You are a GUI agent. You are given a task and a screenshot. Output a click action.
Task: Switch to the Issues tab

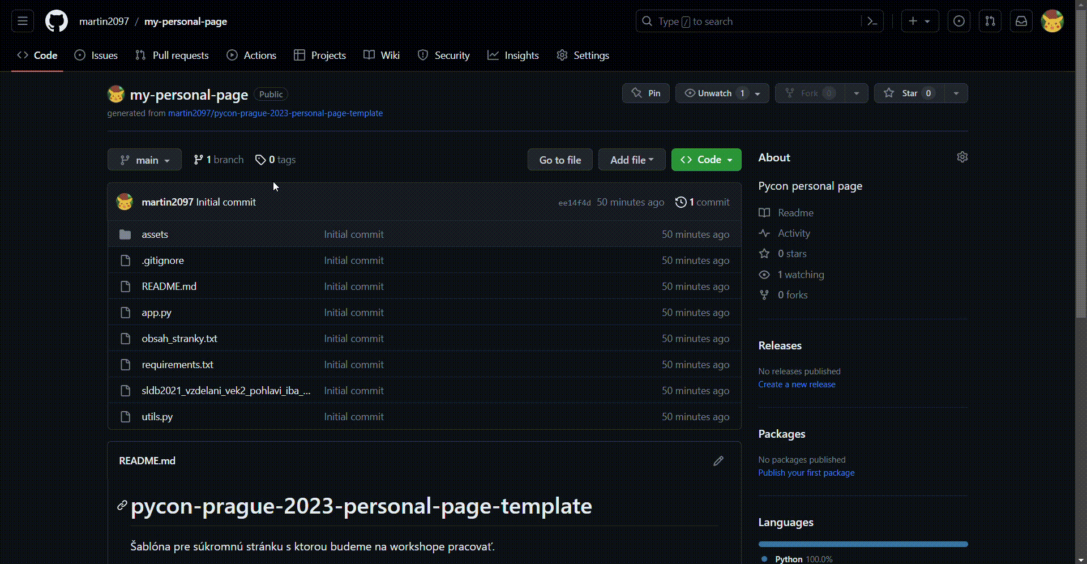[96, 55]
